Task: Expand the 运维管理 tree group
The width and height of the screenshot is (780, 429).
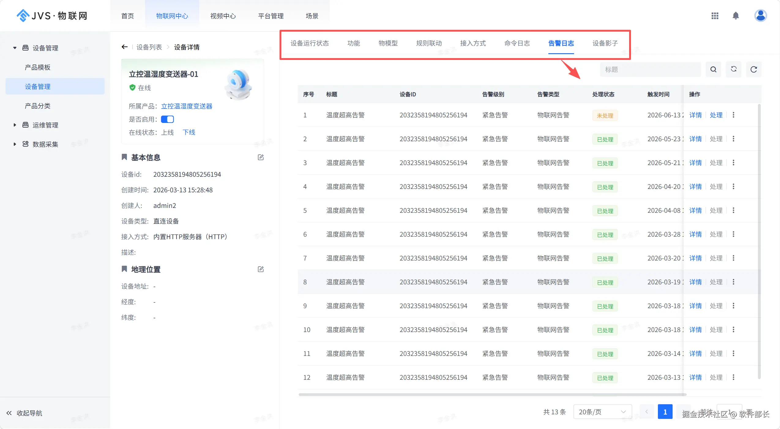Action: point(15,125)
